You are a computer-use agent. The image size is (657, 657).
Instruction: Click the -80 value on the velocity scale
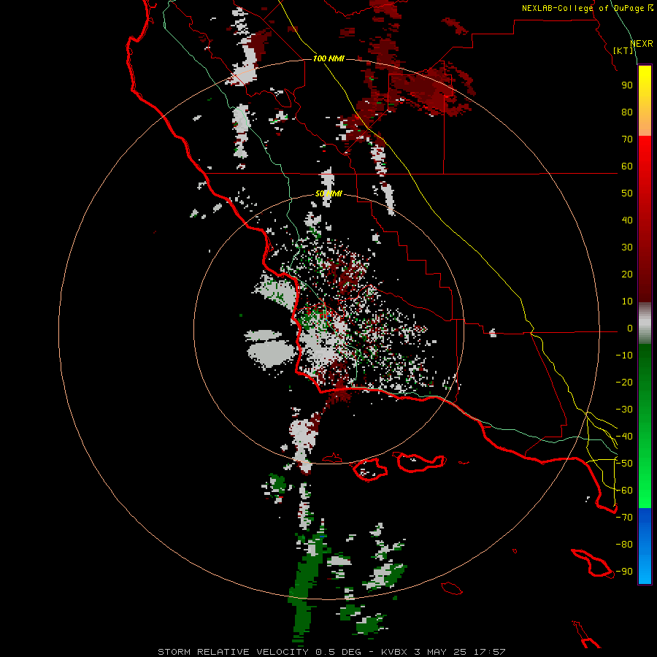[x=624, y=545]
